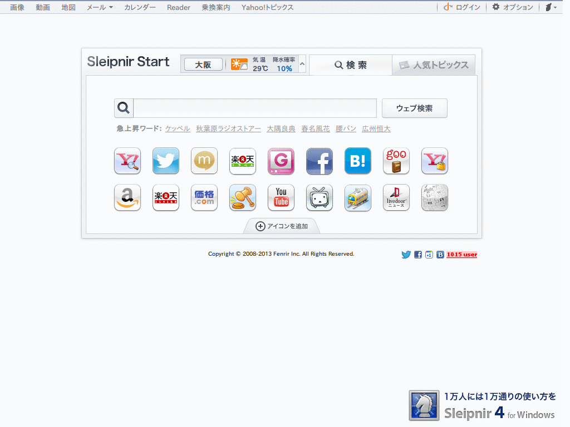The width and height of the screenshot is (570, 427).
Task: Open the Amazon icon
Action: [127, 197]
